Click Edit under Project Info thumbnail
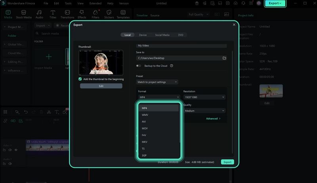Screen dimensions: 317x183 pos(267,103)
